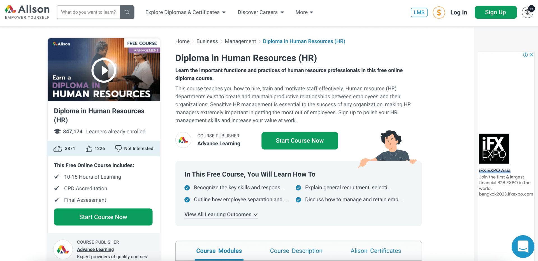Open the Discover Careers dropdown
This screenshot has width=538, height=261.
(261, 12)
